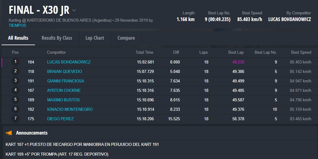View Ayrton Chorne competitor details

pyautogui.click(x=64, y=90)
